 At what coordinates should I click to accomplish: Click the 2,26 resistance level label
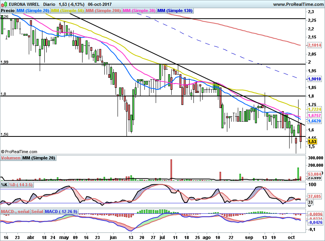point(5,17)
